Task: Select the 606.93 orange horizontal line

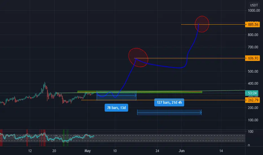Action: pyautogui.click(x=190, y=58)
